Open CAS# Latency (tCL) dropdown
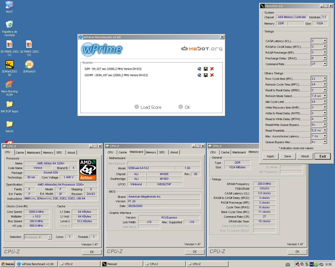The image size is (335, 268). coord(325,41)
